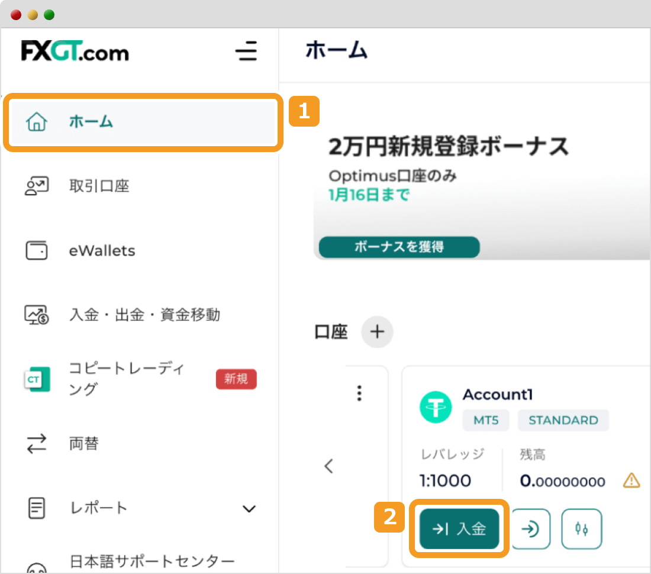
Task: Collapse the account carousel with left chevron
Action: click(329, 466)
